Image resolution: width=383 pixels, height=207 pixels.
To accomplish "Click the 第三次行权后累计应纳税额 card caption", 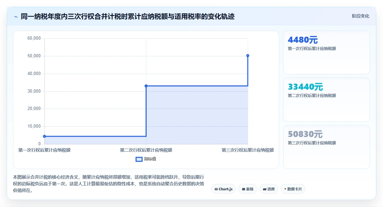I will (x=312, y=143).
